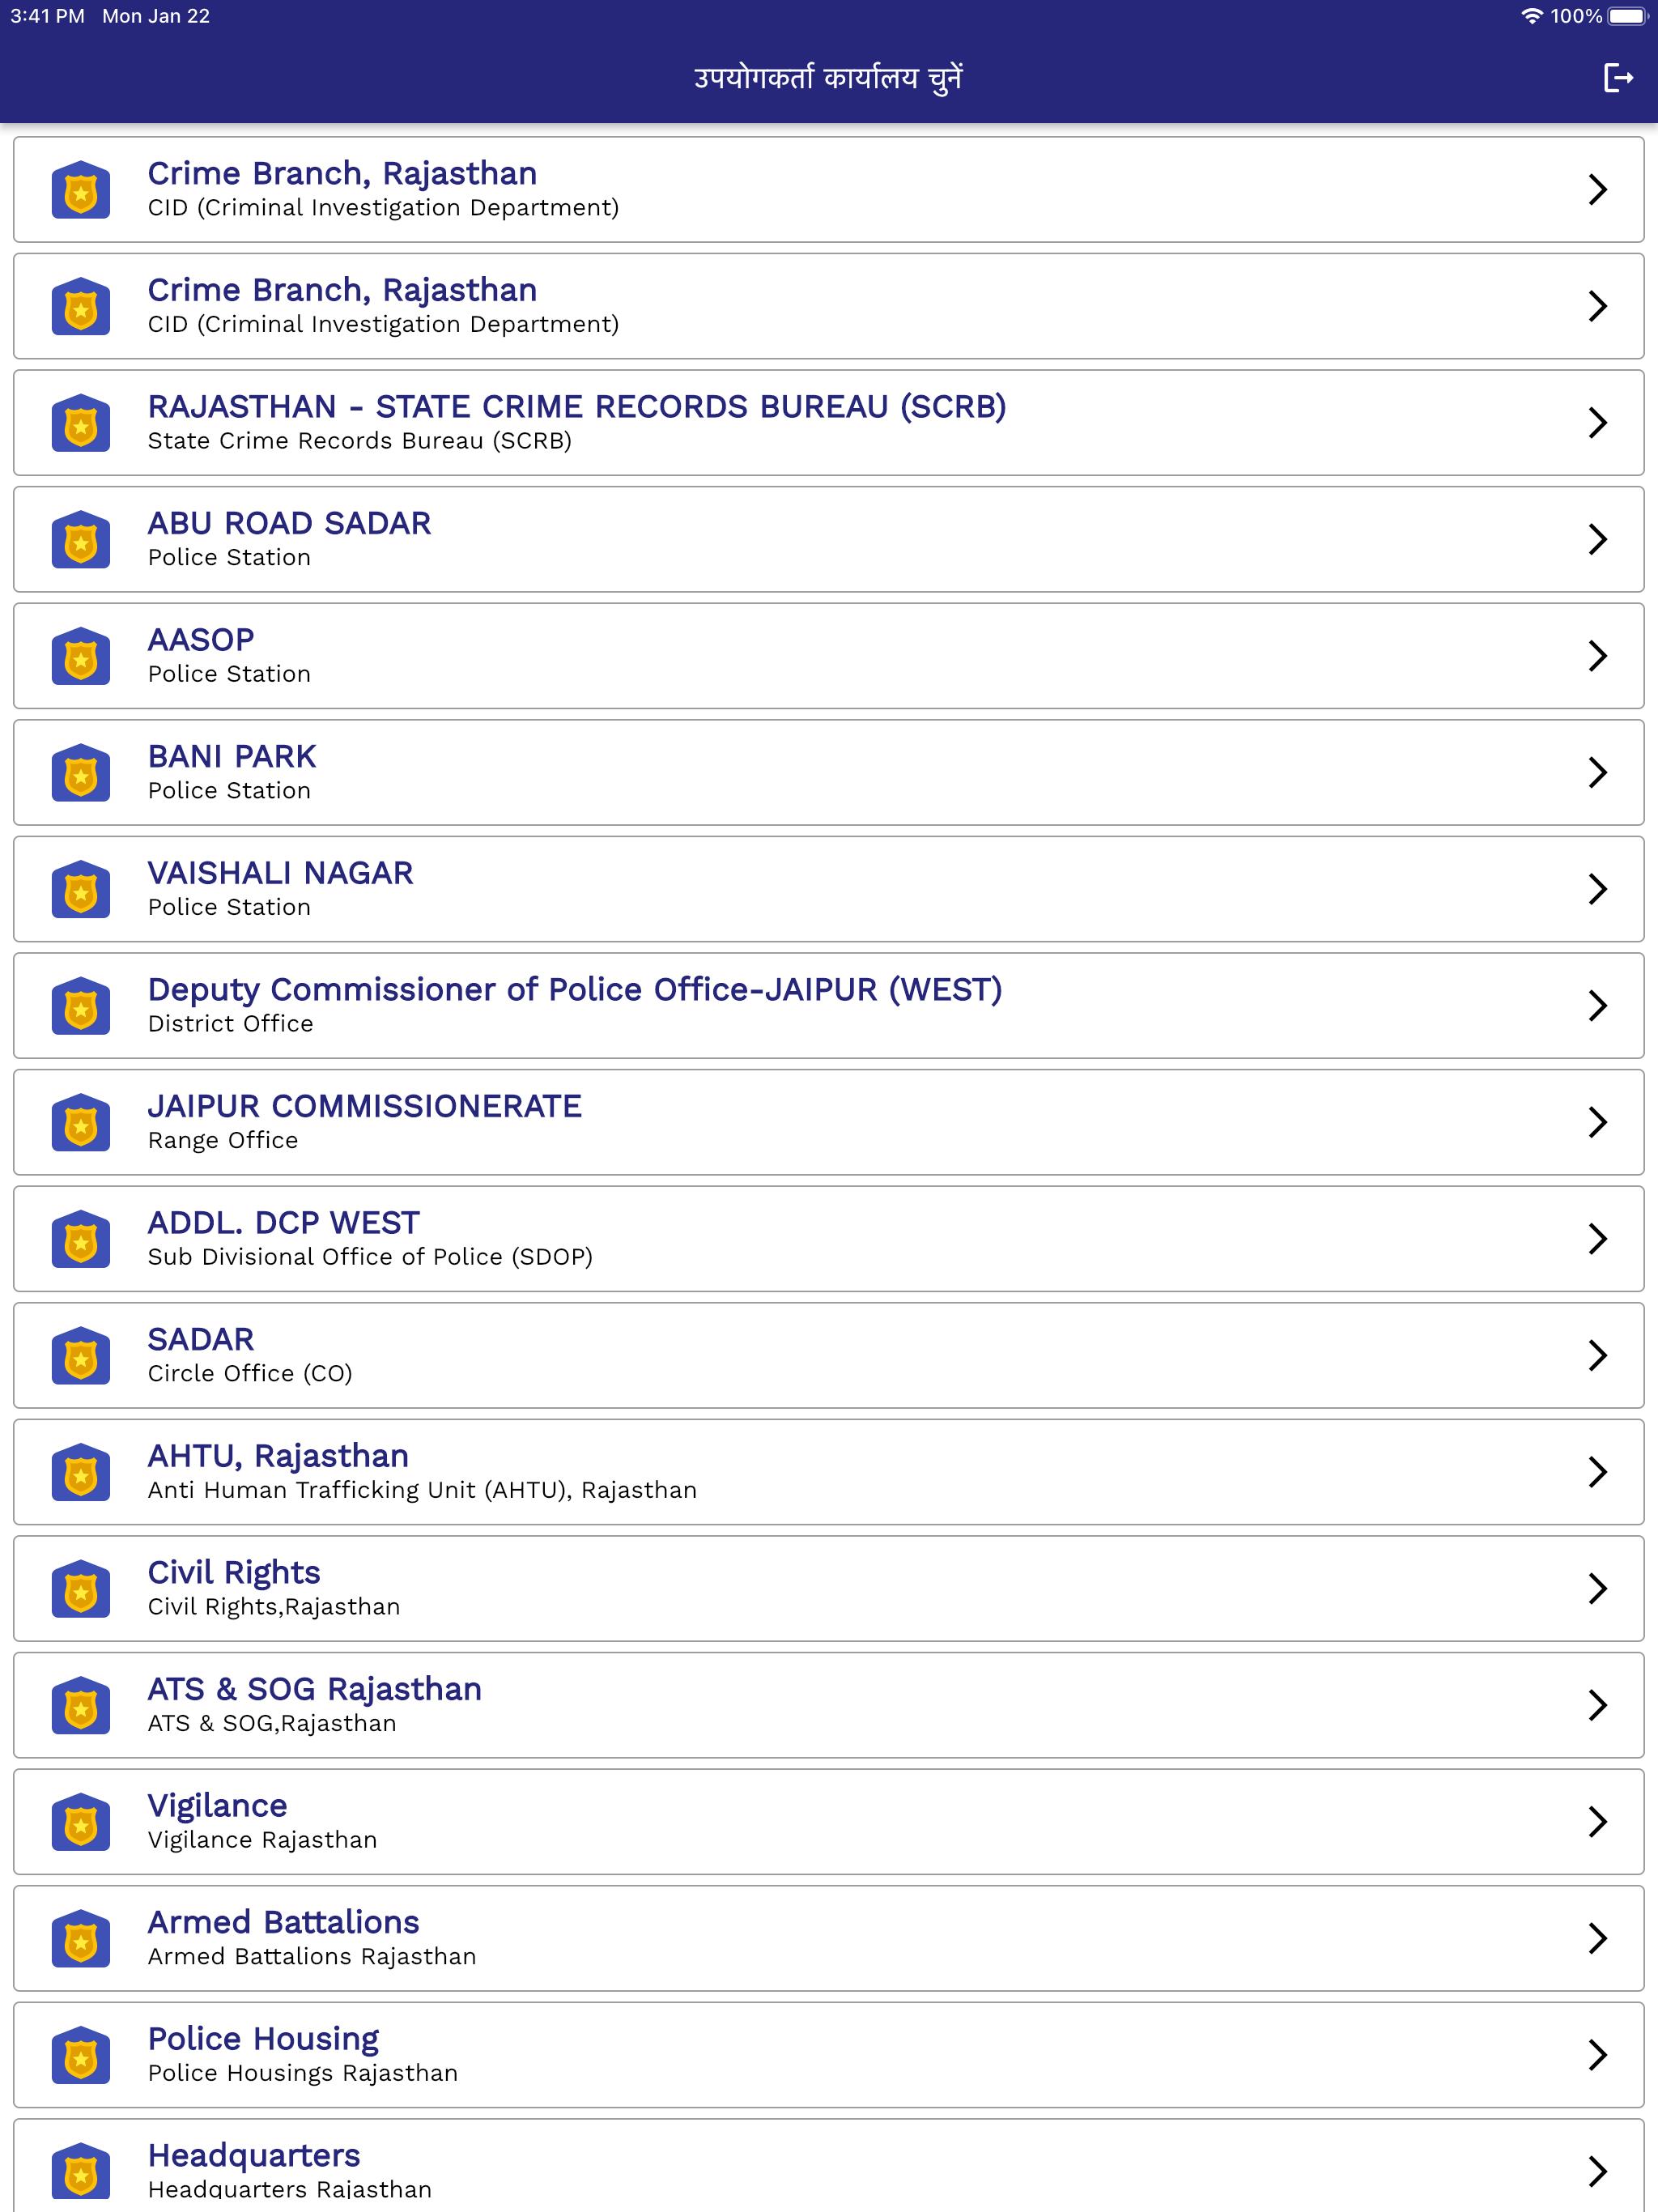Choose BANI PARK police station
Screen dimensions: 1658x2212
pos(829,773)
